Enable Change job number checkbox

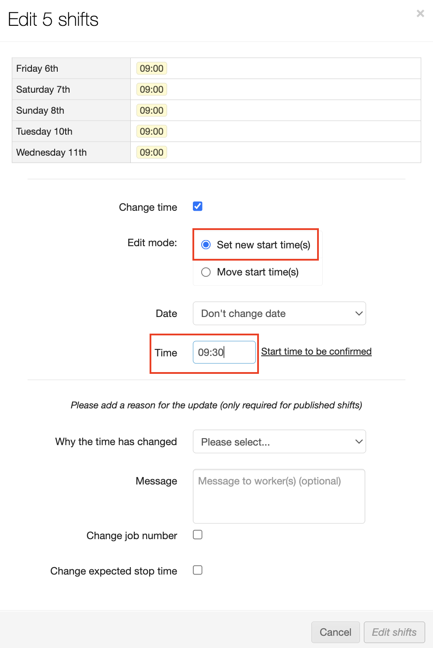[198, 535]
